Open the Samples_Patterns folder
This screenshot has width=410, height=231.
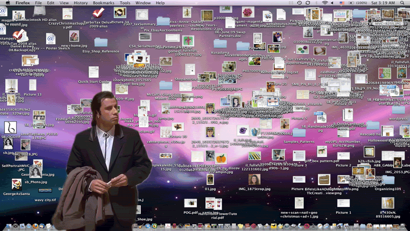point(299,133)
